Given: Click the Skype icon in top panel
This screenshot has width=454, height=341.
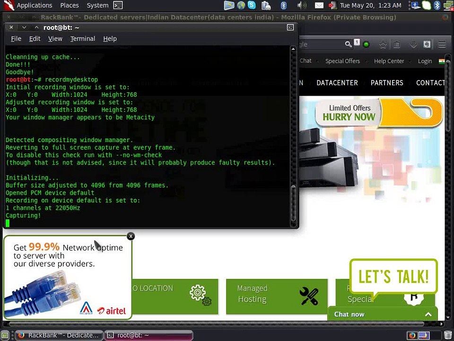Looking at the screenshot, I should (x=252, y=5).
